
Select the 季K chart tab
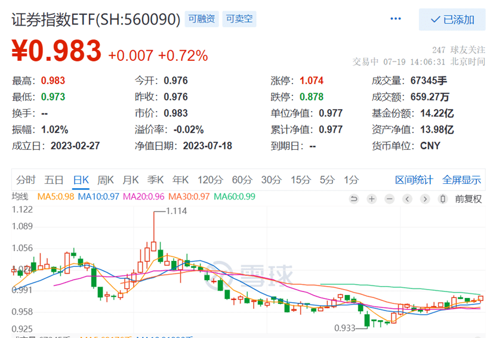click(155, 180)
